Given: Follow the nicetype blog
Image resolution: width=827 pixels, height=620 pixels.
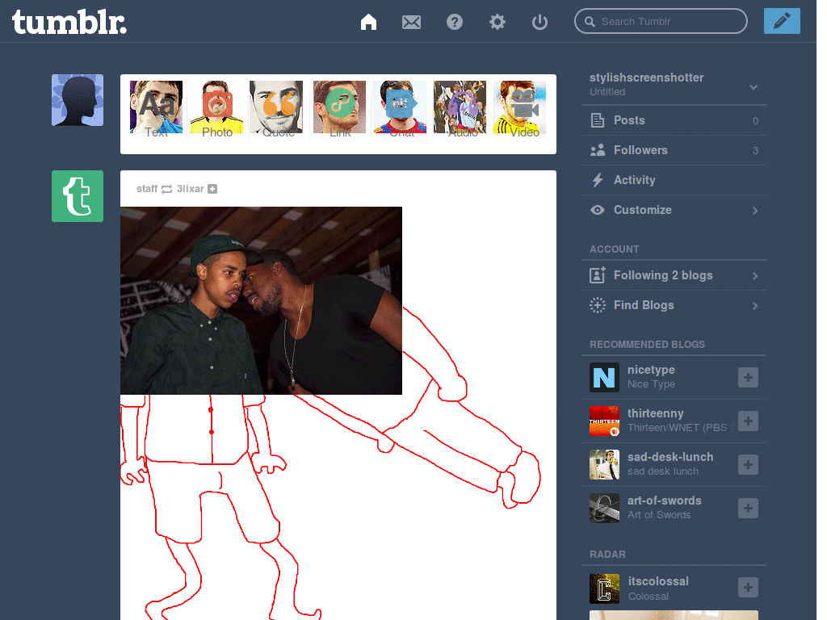Looking at the screenshot, I should pyautogui.click(x=747, y=377).
